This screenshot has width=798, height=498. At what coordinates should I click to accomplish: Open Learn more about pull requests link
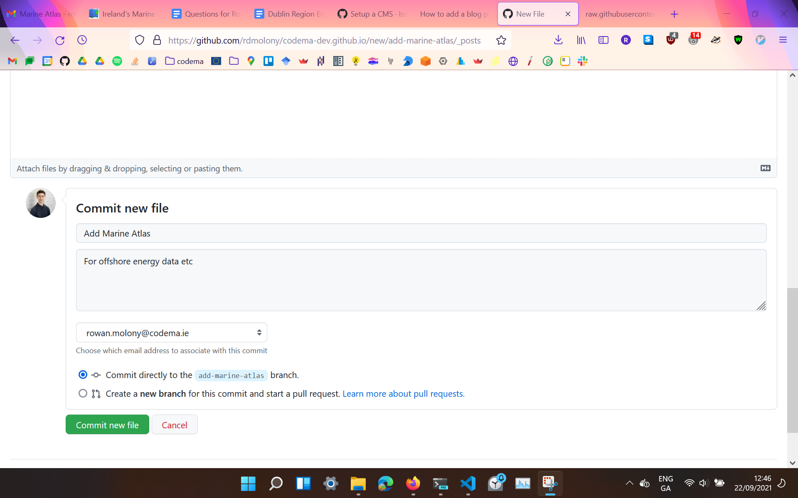pyautogui.click(x=403, y=393)
